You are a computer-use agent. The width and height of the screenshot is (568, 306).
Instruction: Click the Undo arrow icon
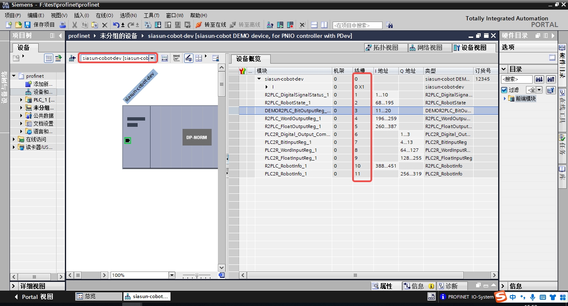coord(116,25)
